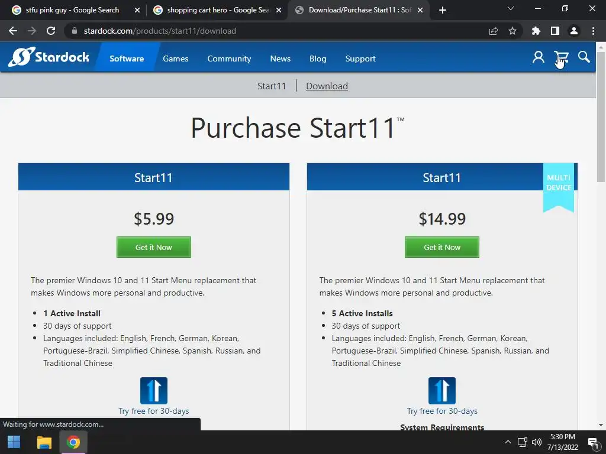Image resolution: width=606 pixels, height=454 pixels.
Task: Open the Support nav menu
Action: coord(360,59)
